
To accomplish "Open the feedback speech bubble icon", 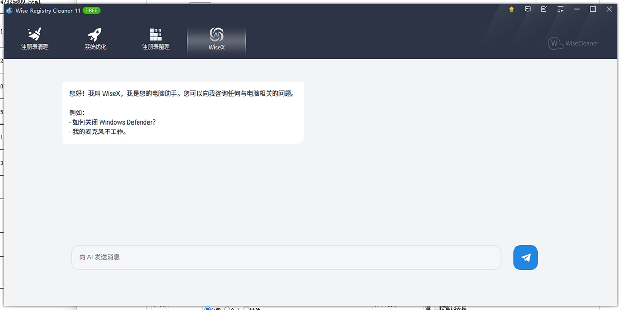I will point(528,9).
